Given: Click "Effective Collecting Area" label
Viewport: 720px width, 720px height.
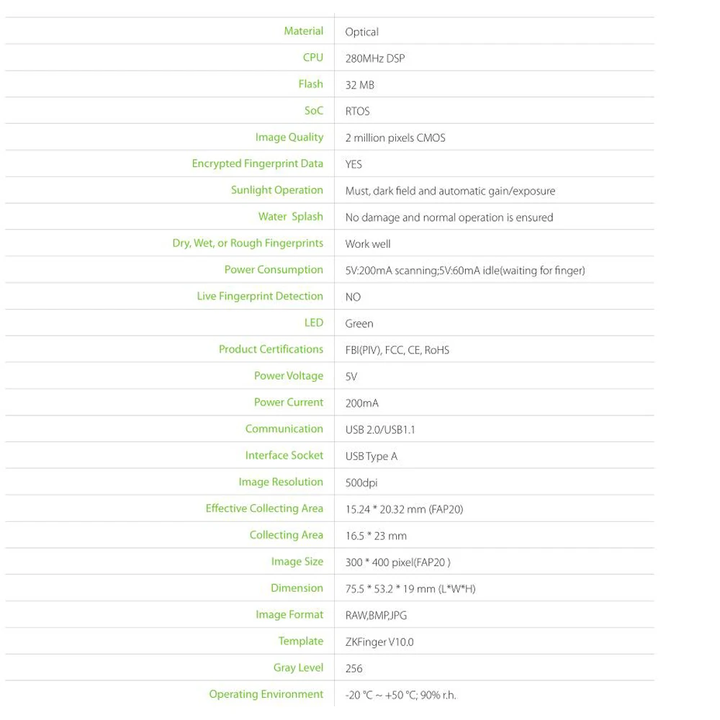Looking at the screenshot, I should pyautogui.click(x=264, y=509).
